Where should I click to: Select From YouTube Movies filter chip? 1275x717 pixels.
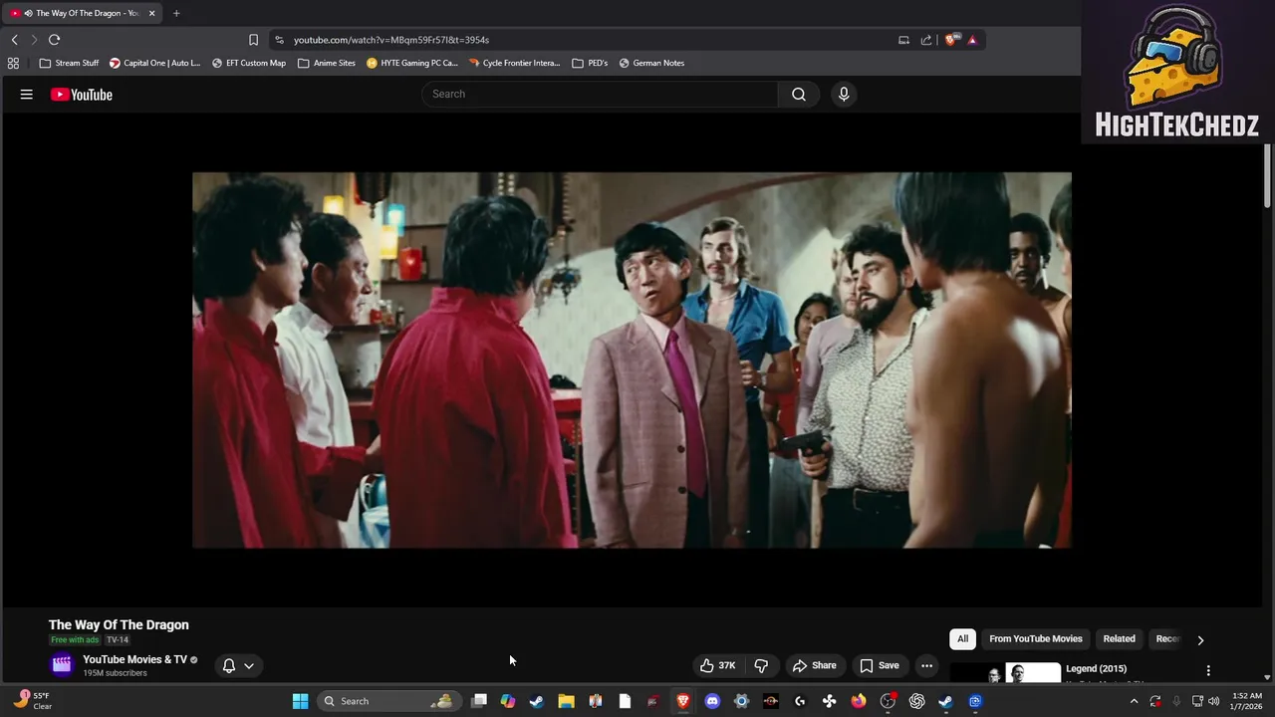(x=1035, y=638)
